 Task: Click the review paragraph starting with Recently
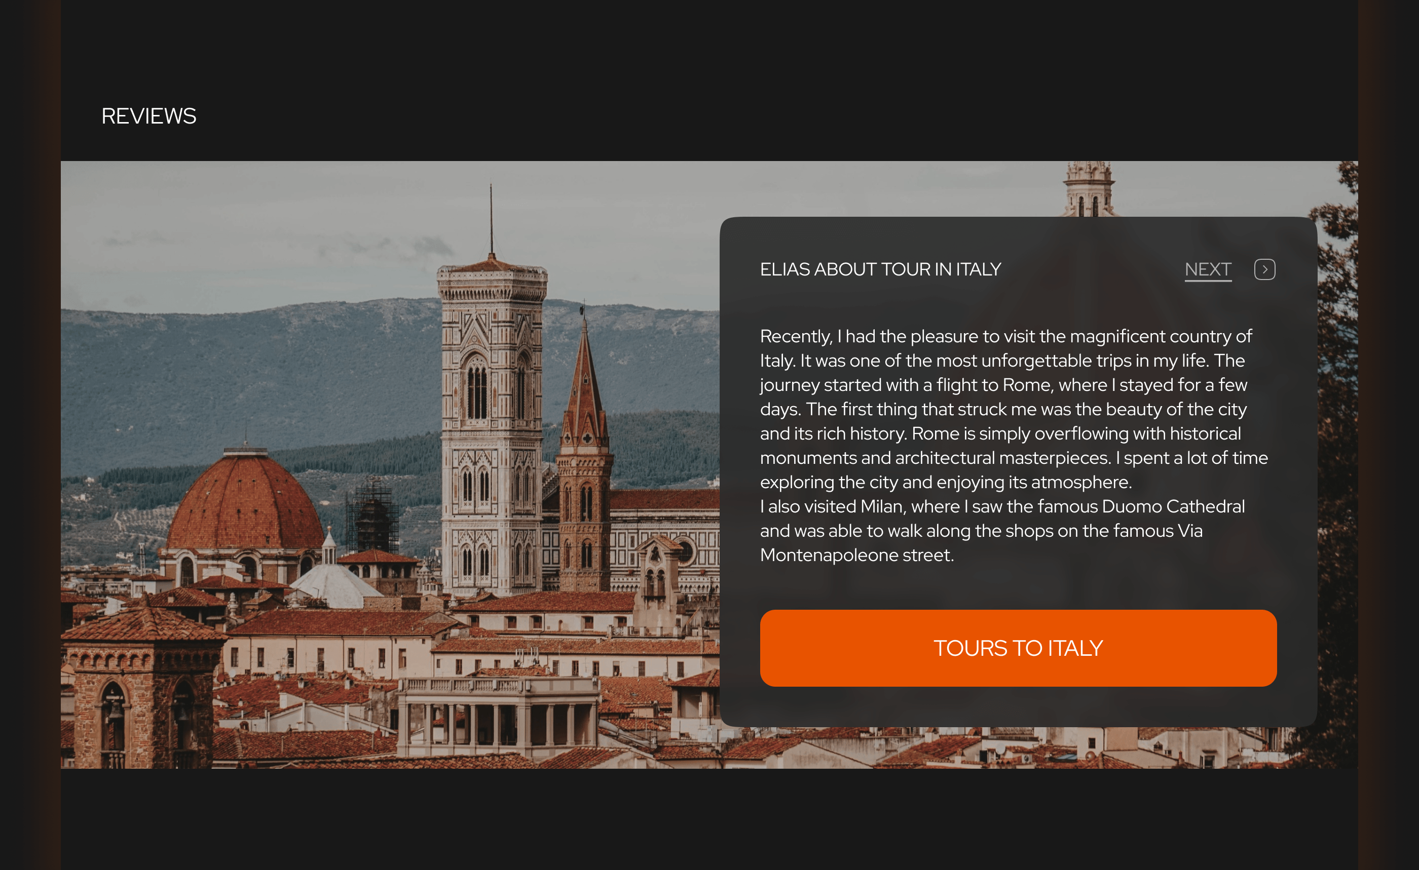1014,409
